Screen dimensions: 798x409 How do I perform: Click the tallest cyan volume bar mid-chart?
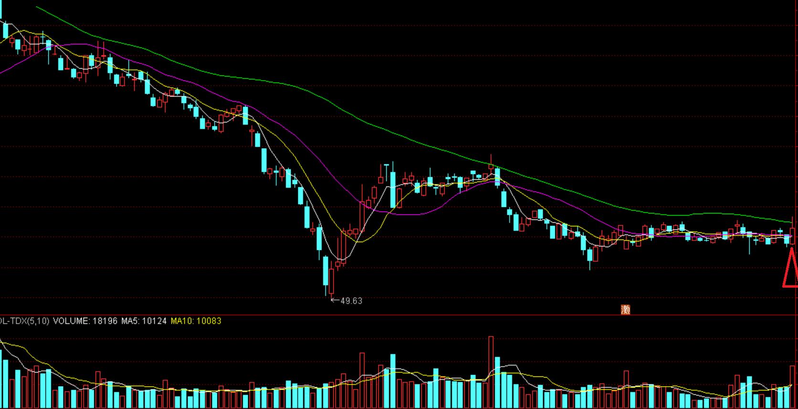[393, 381]
